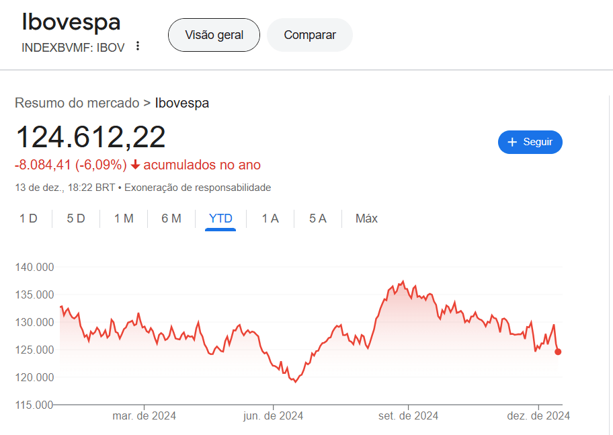Click the red endpoint dot on chart
The height and width of the screenshot is (435, 613).
point(558,352)
